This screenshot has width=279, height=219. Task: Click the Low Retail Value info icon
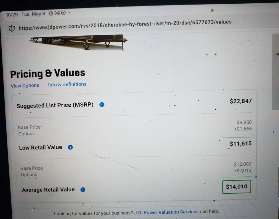click(x=70, y=147)
